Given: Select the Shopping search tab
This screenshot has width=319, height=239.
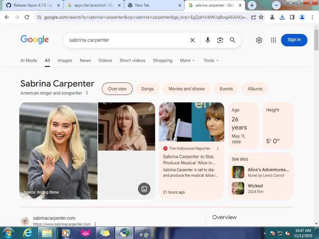Looking at the screenshot, I should (x=163, y=61).
